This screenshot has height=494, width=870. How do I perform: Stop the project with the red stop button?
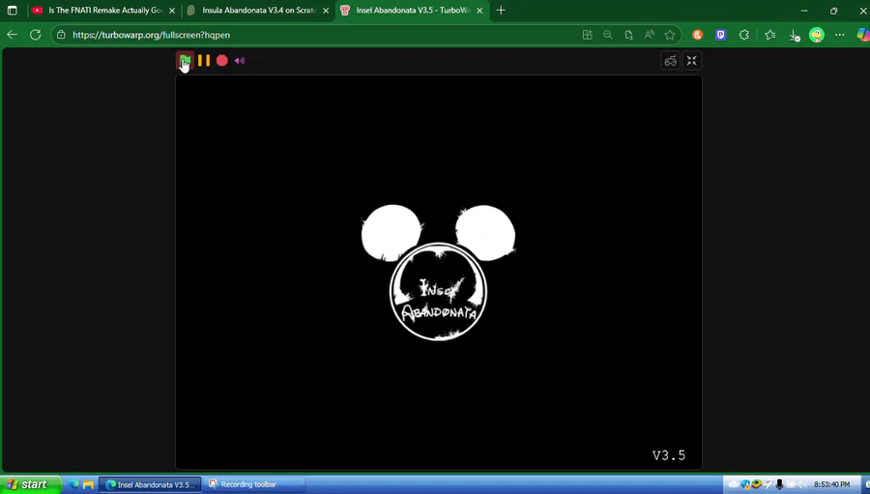pos(222,61)
